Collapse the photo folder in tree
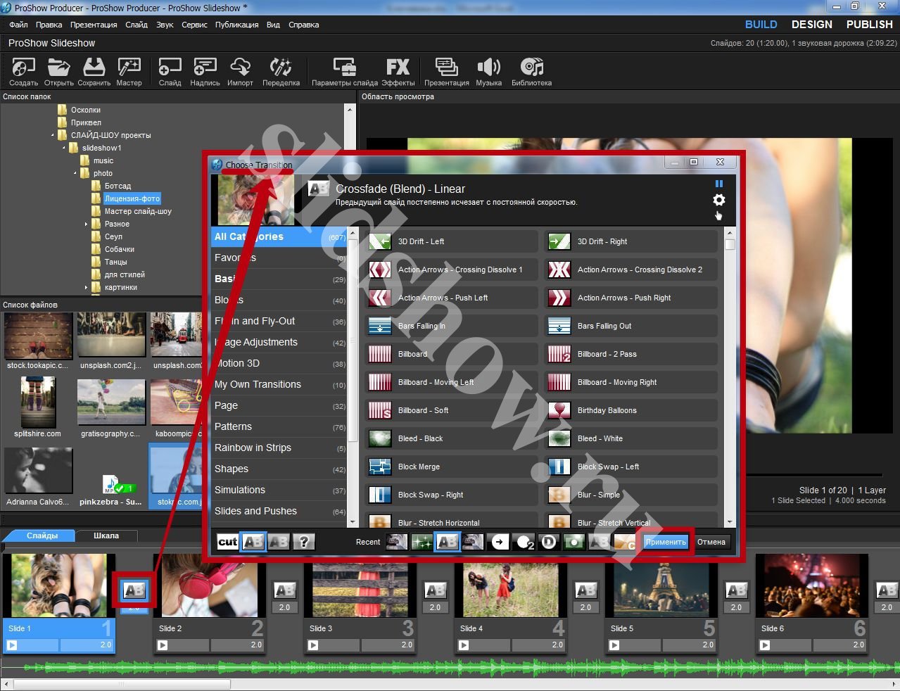900x691 pixels. [x=75, y=173]
